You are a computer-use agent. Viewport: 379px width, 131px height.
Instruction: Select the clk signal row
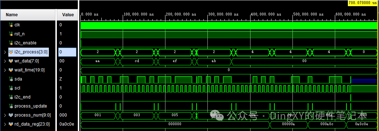point(28,25)
